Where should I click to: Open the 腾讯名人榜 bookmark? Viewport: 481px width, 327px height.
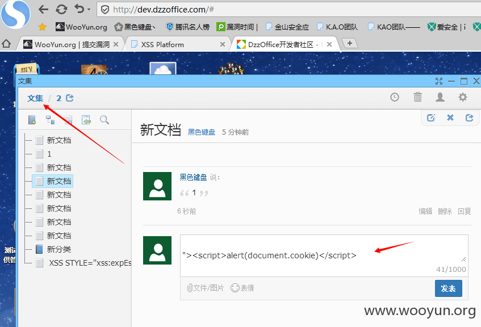(188, 27)
